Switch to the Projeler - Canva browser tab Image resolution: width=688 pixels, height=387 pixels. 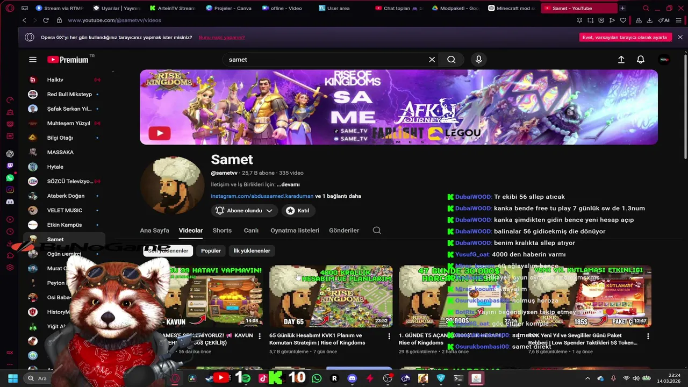(229, 8)
